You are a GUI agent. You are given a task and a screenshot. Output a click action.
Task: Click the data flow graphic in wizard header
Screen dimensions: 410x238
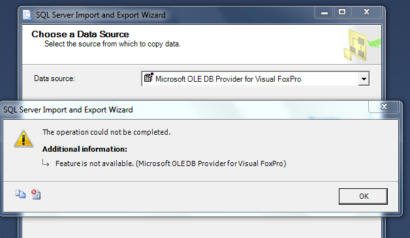(x=362, y=45)
